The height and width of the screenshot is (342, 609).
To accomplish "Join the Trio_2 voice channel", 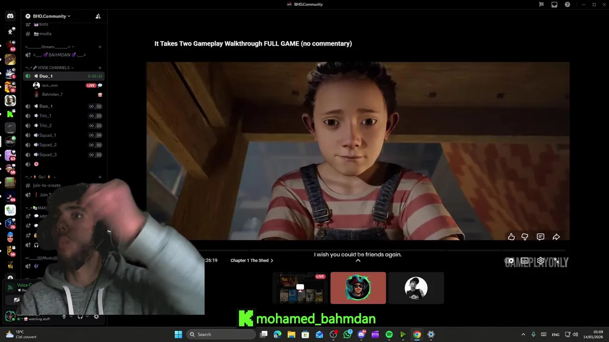I will click(x=63, y=126).
